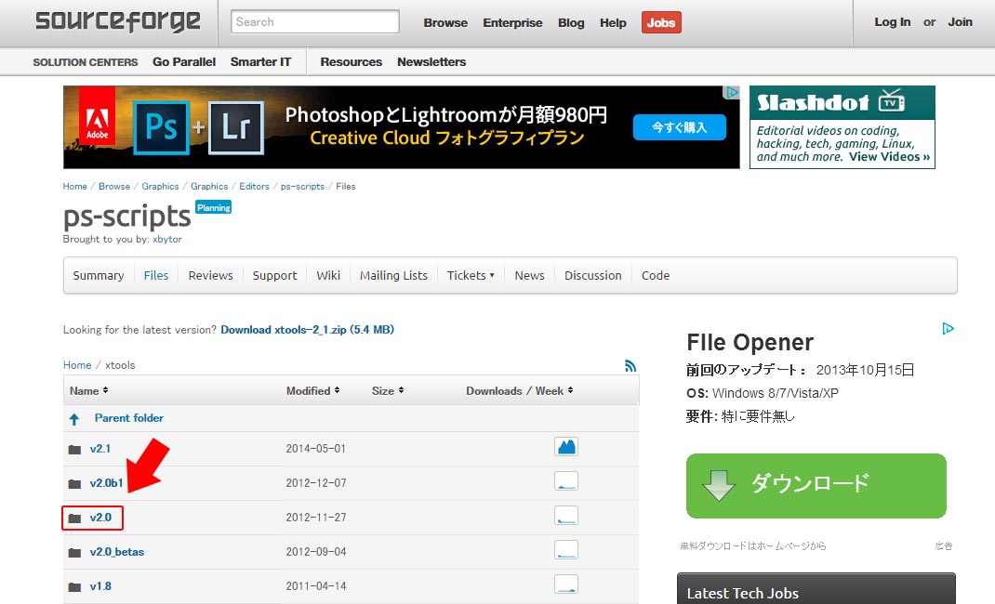The image size is (995, 604).
Task: Click the RSS feed icon
Action: [630, 366]
